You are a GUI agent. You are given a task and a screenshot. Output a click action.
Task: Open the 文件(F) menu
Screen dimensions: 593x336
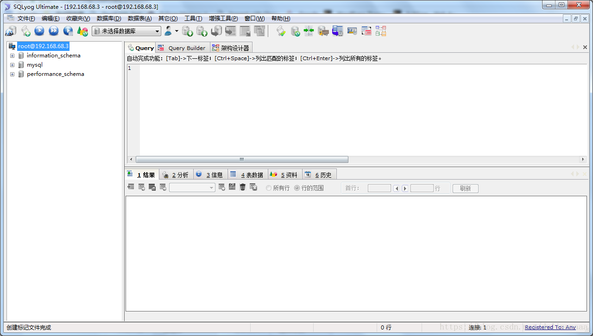pyautogui.click(x=26, y=19)
